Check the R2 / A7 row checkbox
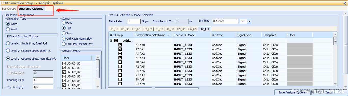 120,75
